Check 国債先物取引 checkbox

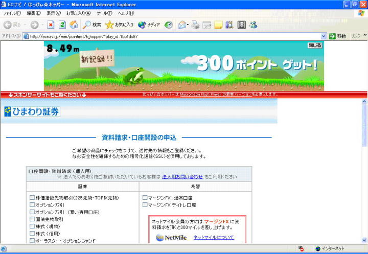point(32,219)
